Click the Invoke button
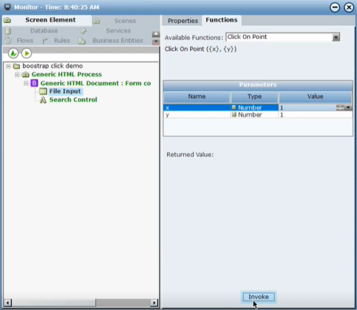357x310 pixels. [x=258, y=297]
